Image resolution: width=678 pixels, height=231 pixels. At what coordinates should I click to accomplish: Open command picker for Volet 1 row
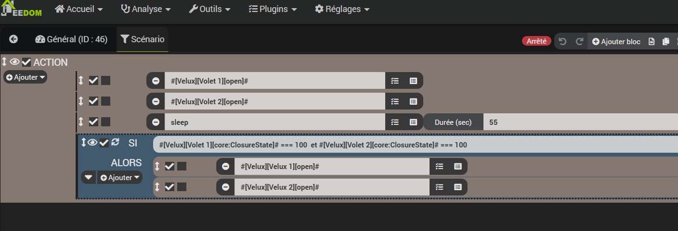tap(413, 81)
